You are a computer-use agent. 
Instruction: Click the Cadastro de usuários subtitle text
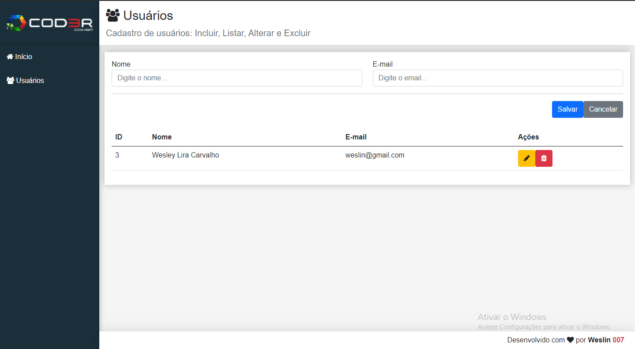(208, 33)
